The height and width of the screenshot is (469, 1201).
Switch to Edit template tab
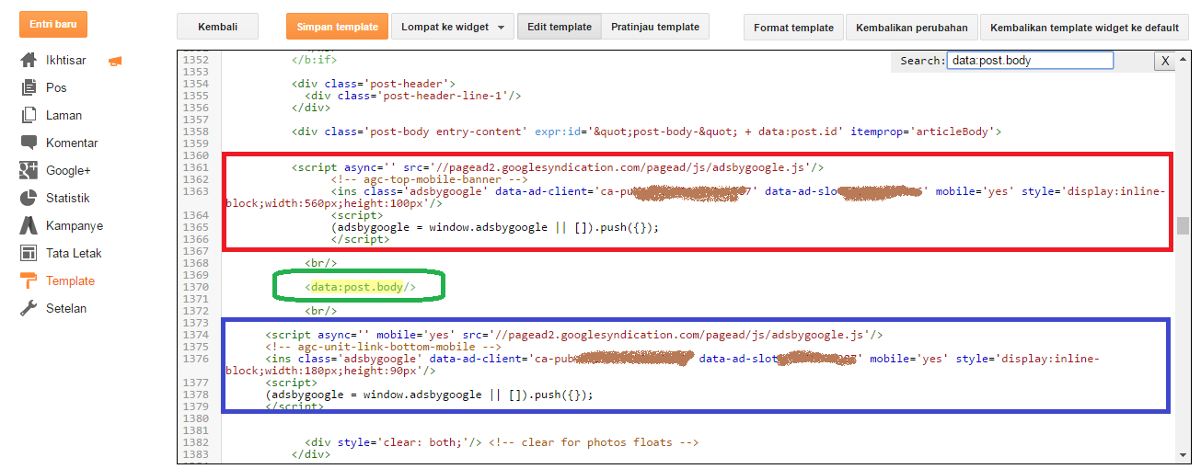click(560, 27)
